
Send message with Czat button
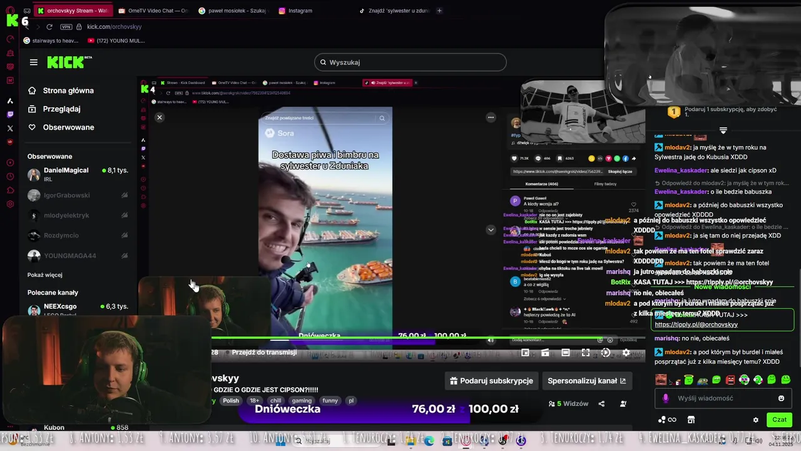pyautogui.click(x=779, y=420)
